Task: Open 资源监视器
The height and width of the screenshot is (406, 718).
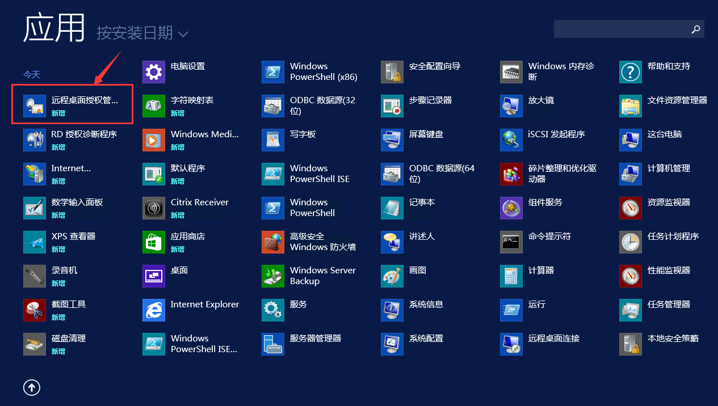Action: click(x=656, y=208)
